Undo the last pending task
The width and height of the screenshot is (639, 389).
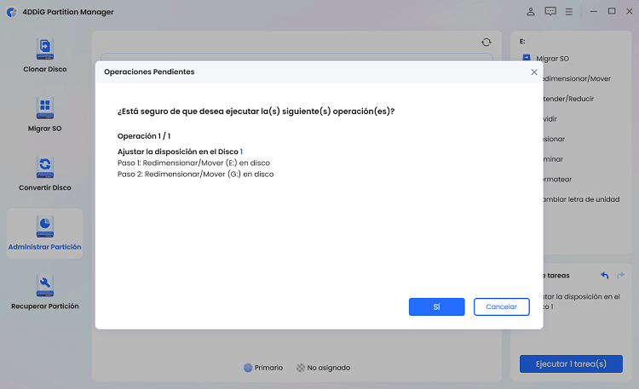pos(604,276)
